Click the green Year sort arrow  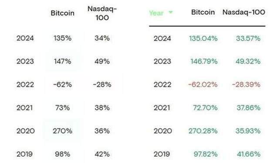pos(170,12)
